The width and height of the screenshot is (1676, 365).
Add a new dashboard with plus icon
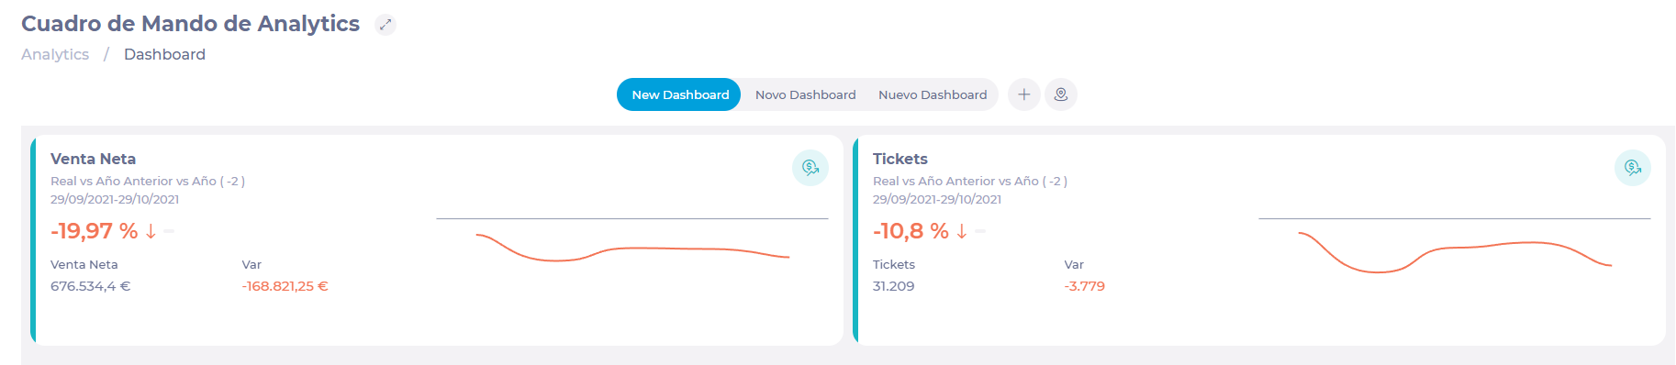[x=1023, y=94]
